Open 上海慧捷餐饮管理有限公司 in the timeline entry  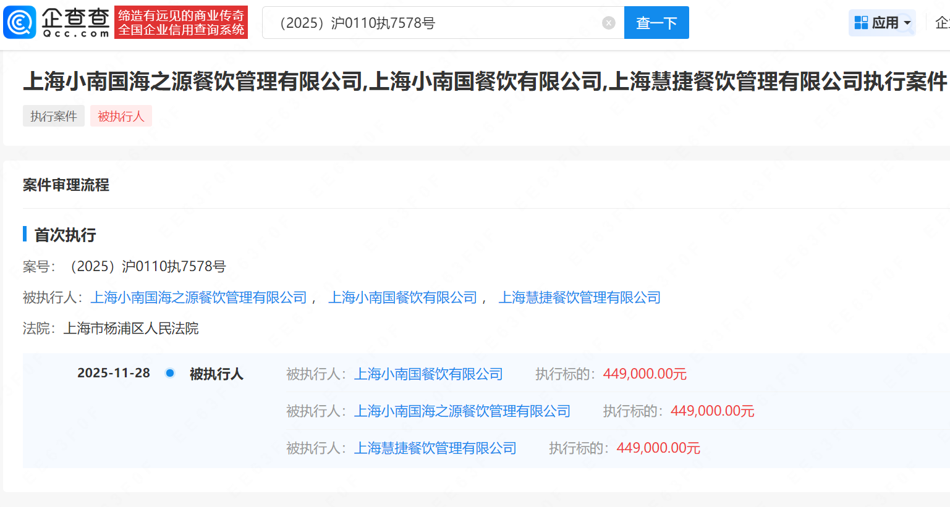(x=435, y=448)
